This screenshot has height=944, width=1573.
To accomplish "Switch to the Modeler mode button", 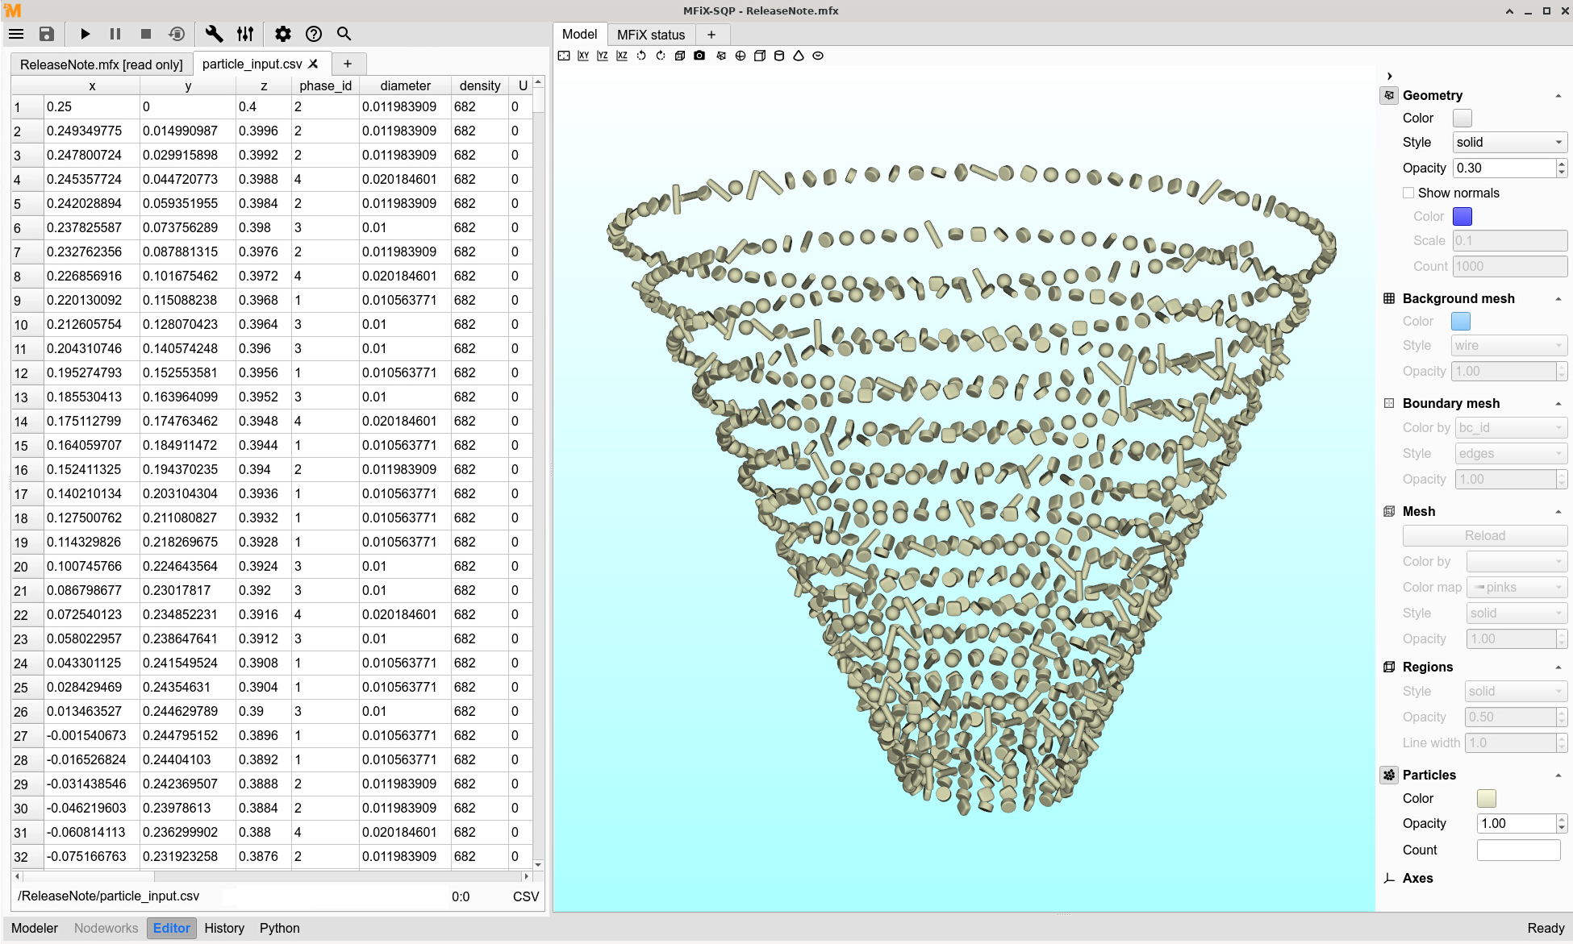I will pyautogui.click(x=35, y=928).
